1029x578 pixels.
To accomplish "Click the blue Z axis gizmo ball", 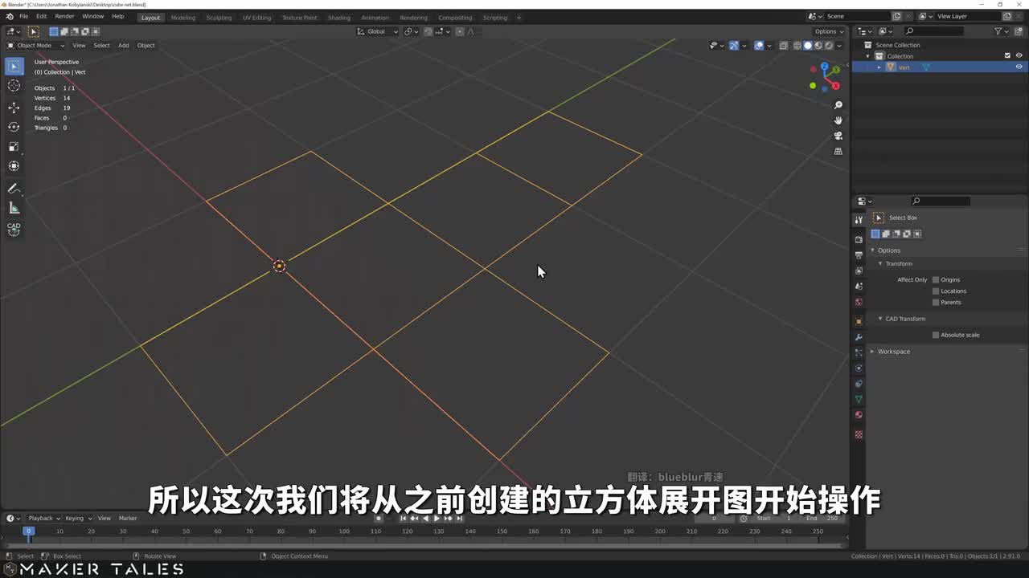I will pyautogui.click(x=825, y=67).
